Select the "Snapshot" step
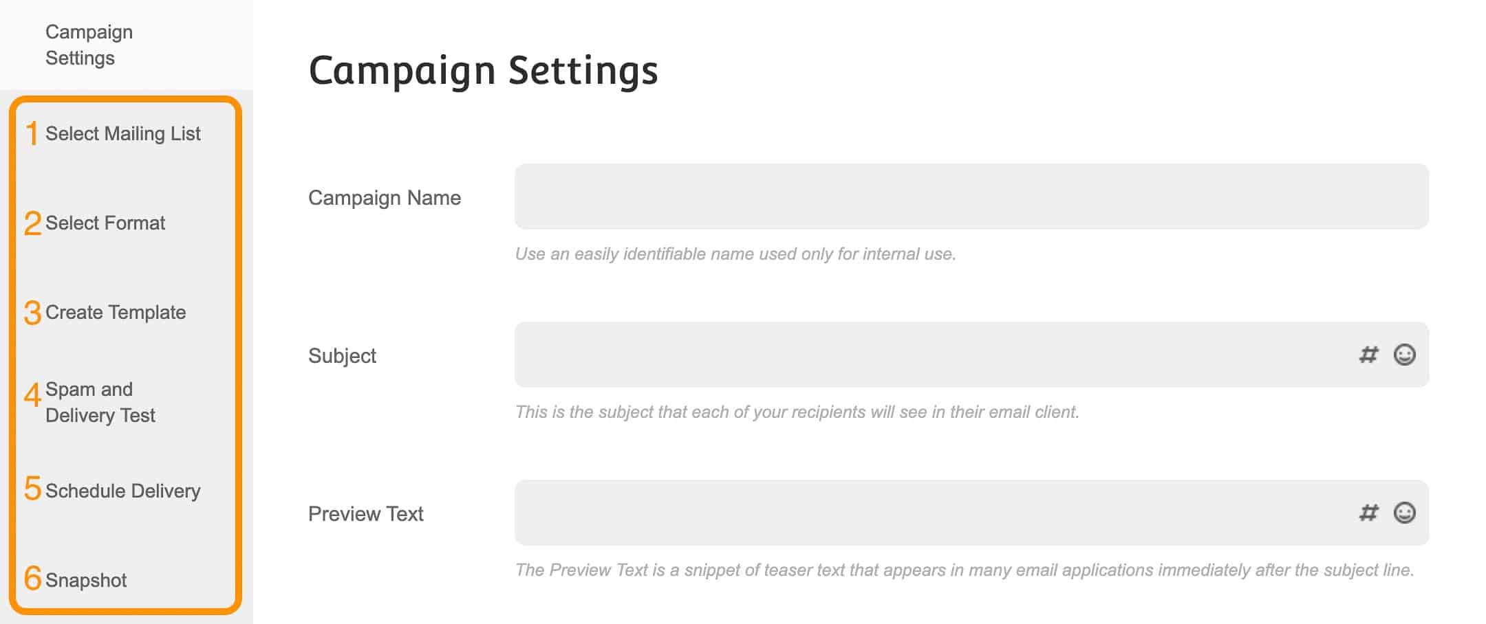 (x=85, y=581)
